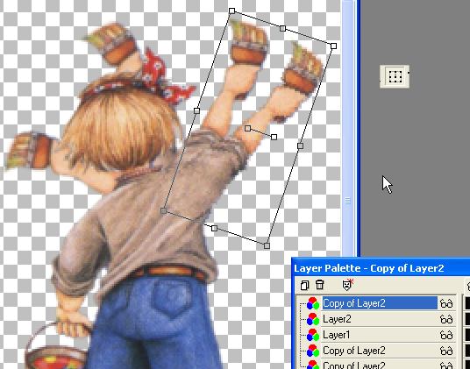The height and width of the screenshot is (369, 470).
Task: Select the Layer2 layer name
Action: pos(337,319)
